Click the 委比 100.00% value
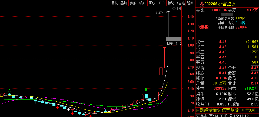 [x=219, y=10]
